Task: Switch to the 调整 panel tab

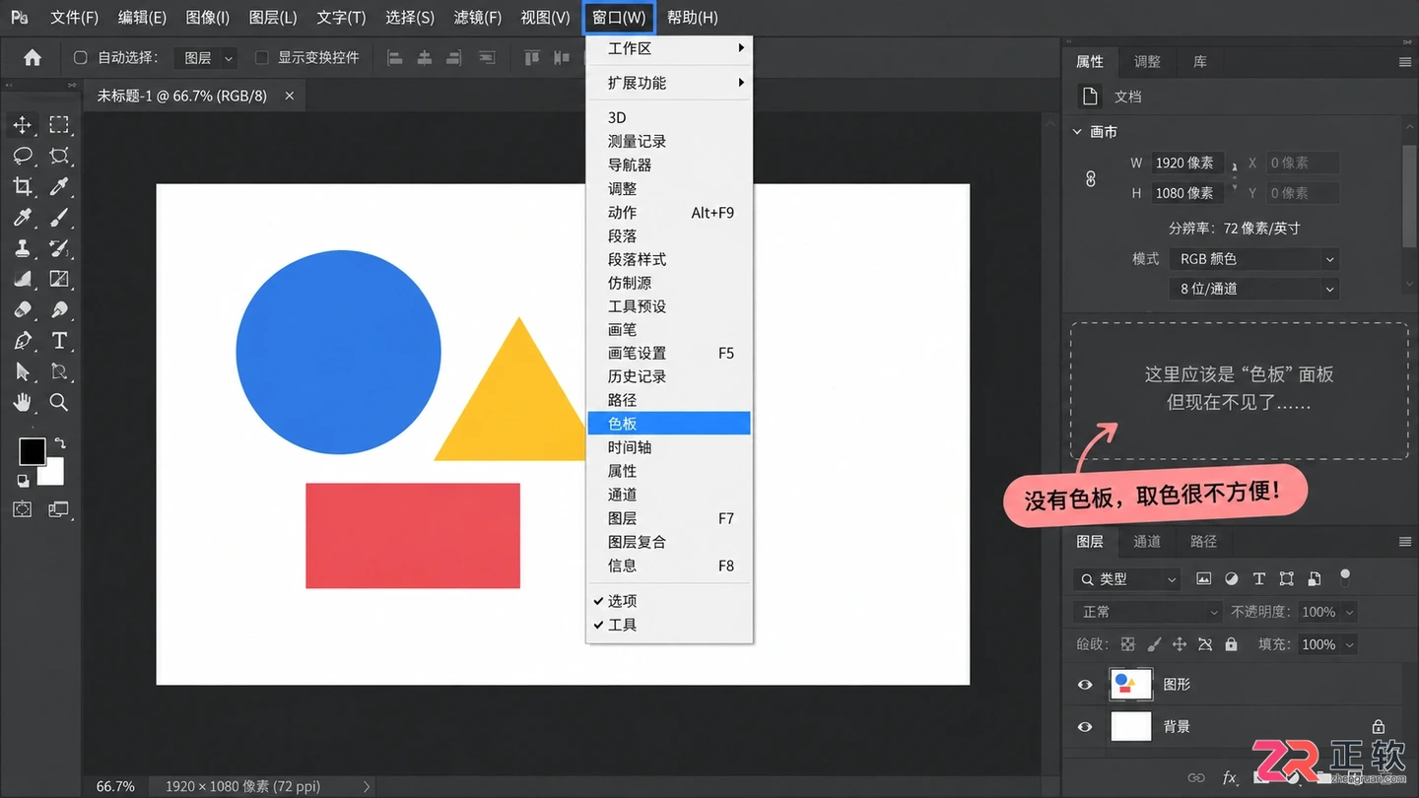Action: point(1147,61)
